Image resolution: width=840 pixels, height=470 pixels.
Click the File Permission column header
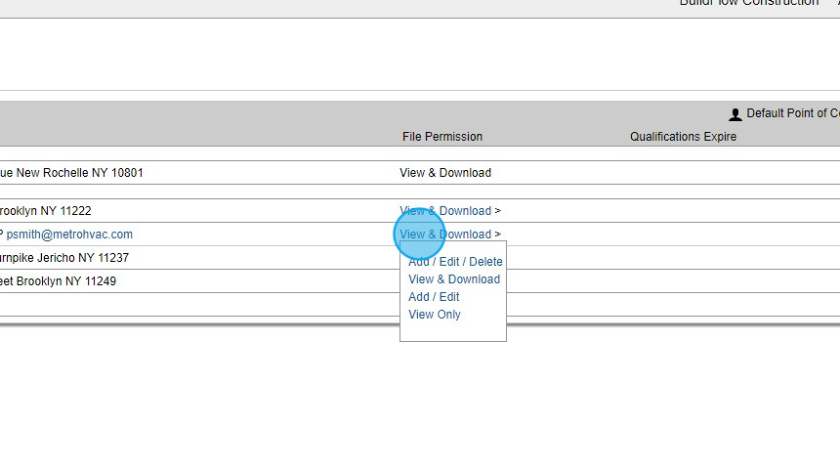[442, 137]
